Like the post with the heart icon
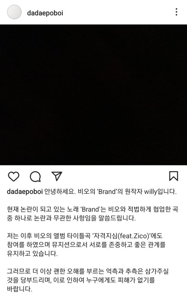Image resolution: width=187 pixels, height=294 pixels. coord(14,176)
